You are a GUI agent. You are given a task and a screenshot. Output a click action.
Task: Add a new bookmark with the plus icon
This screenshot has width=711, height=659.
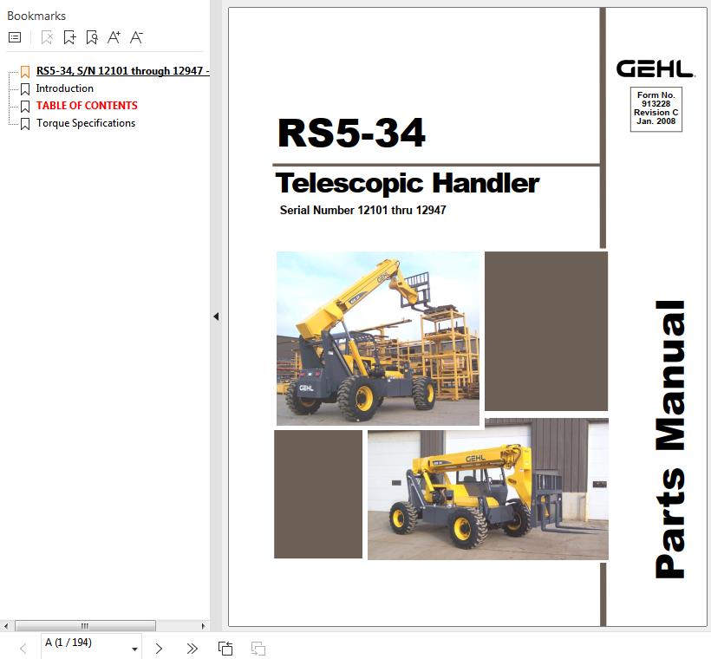click(x=69, y=37)
